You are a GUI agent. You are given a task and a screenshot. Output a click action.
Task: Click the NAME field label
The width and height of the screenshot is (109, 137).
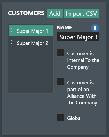(x=64, y=28)
